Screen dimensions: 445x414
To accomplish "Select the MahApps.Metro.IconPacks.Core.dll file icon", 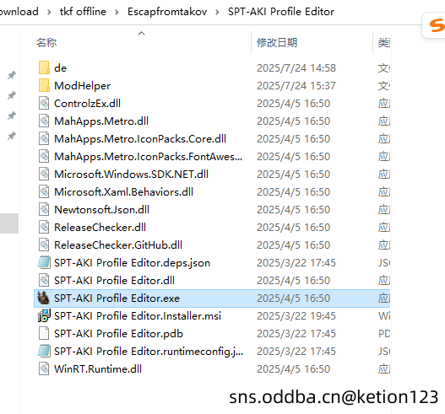I will pos(44,138).
